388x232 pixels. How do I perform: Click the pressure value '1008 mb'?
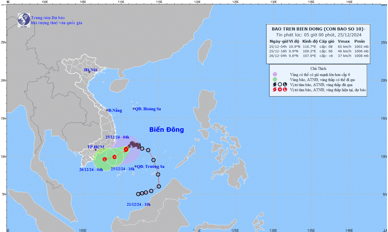coord(361,56)
